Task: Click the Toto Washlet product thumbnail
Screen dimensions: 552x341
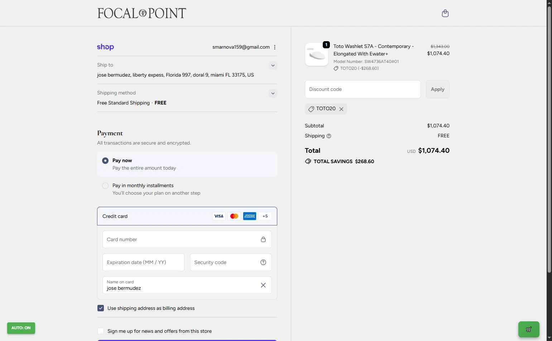Action: 317,54
